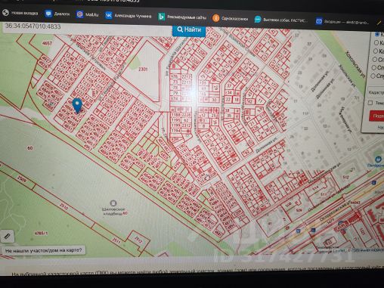Open Bing Рекомендуемые сайты bookmark
The width and height of the screenshot is (384, 288).
tap(182, 17)
